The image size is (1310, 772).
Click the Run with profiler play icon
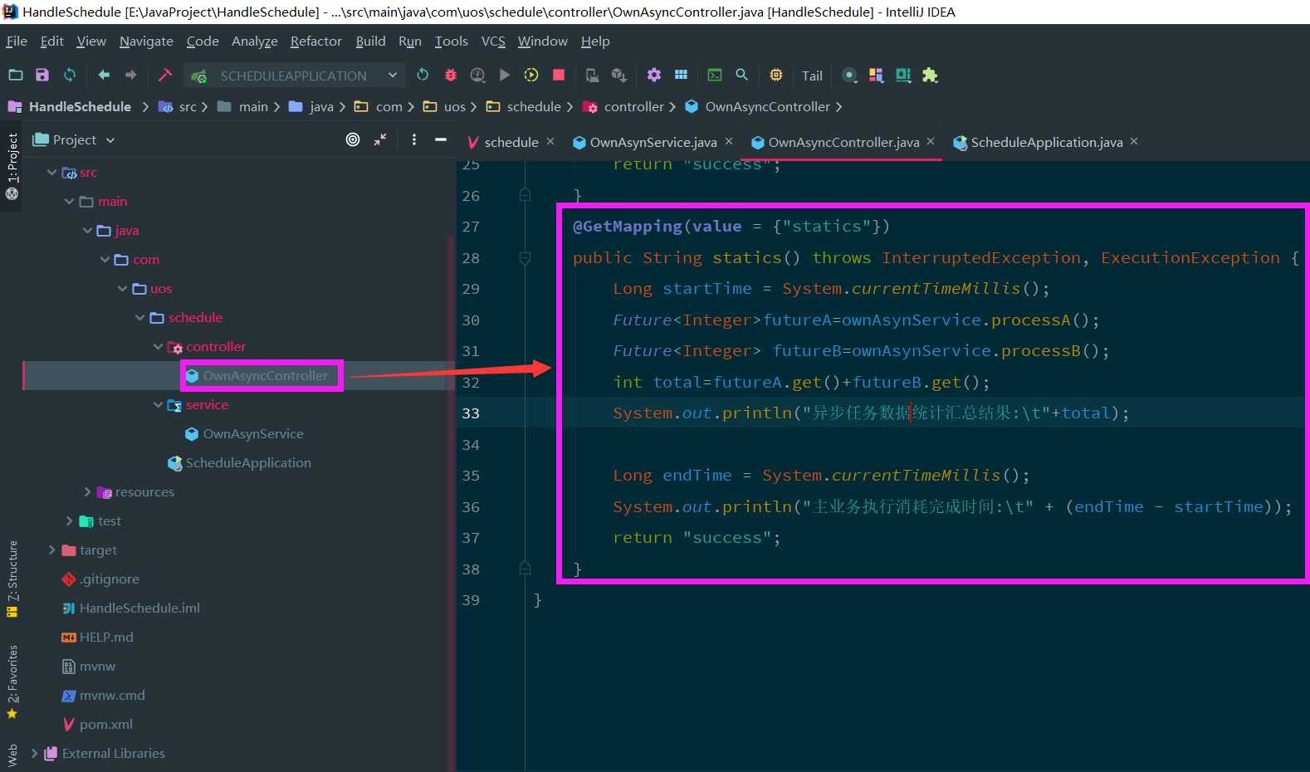pos(531,75)
